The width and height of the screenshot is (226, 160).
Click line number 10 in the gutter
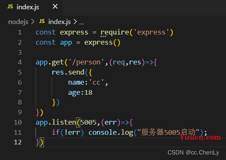coord(18,123)
